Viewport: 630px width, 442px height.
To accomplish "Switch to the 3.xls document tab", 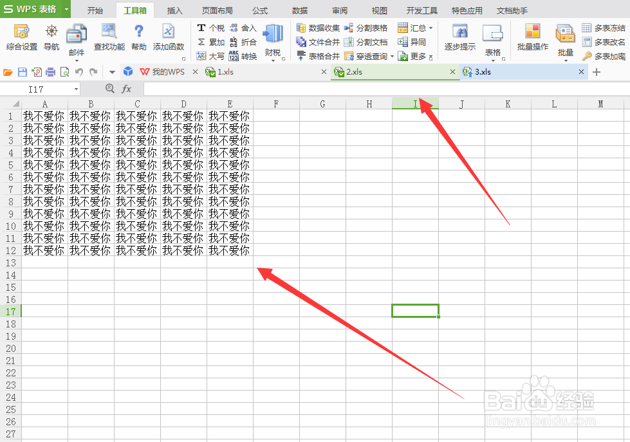I will point(524,72).
